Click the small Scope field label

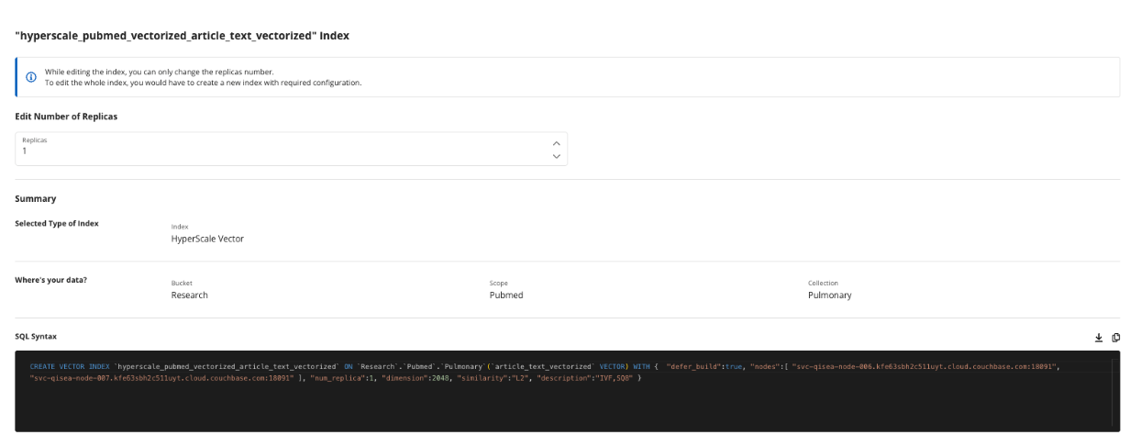[499, 284]
